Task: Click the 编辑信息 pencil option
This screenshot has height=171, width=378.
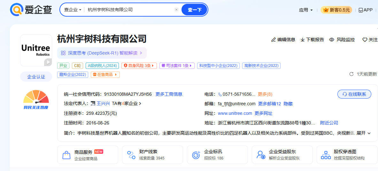Action: 283,40
